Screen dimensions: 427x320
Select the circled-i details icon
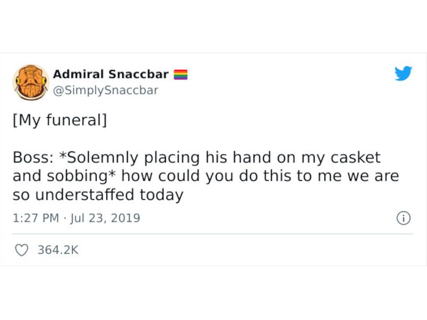pos(404,217)
